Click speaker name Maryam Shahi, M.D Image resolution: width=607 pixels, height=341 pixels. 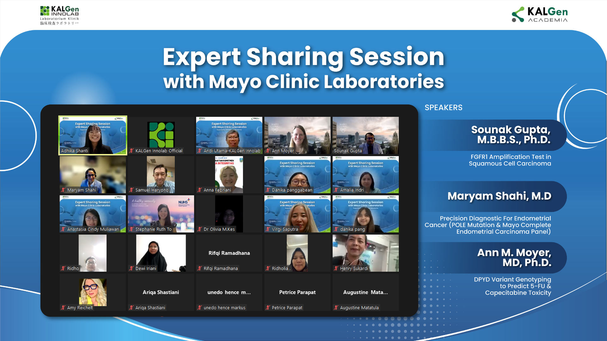pyautogui.click(x=500, y=196)
